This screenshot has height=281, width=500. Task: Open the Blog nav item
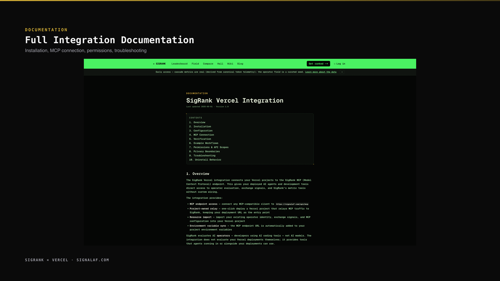[x=240, y=64]
